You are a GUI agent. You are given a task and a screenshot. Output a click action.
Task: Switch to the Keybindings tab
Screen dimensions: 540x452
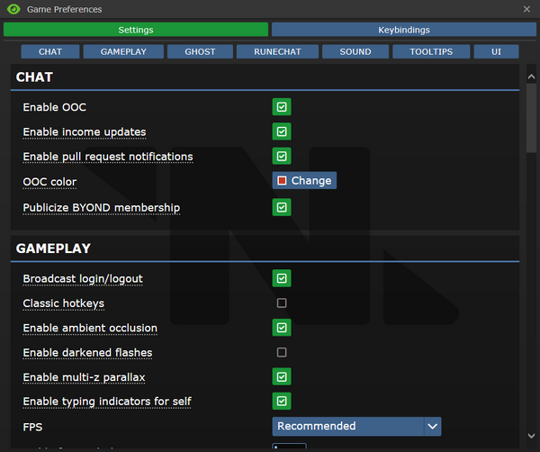[x=403, y=30]
